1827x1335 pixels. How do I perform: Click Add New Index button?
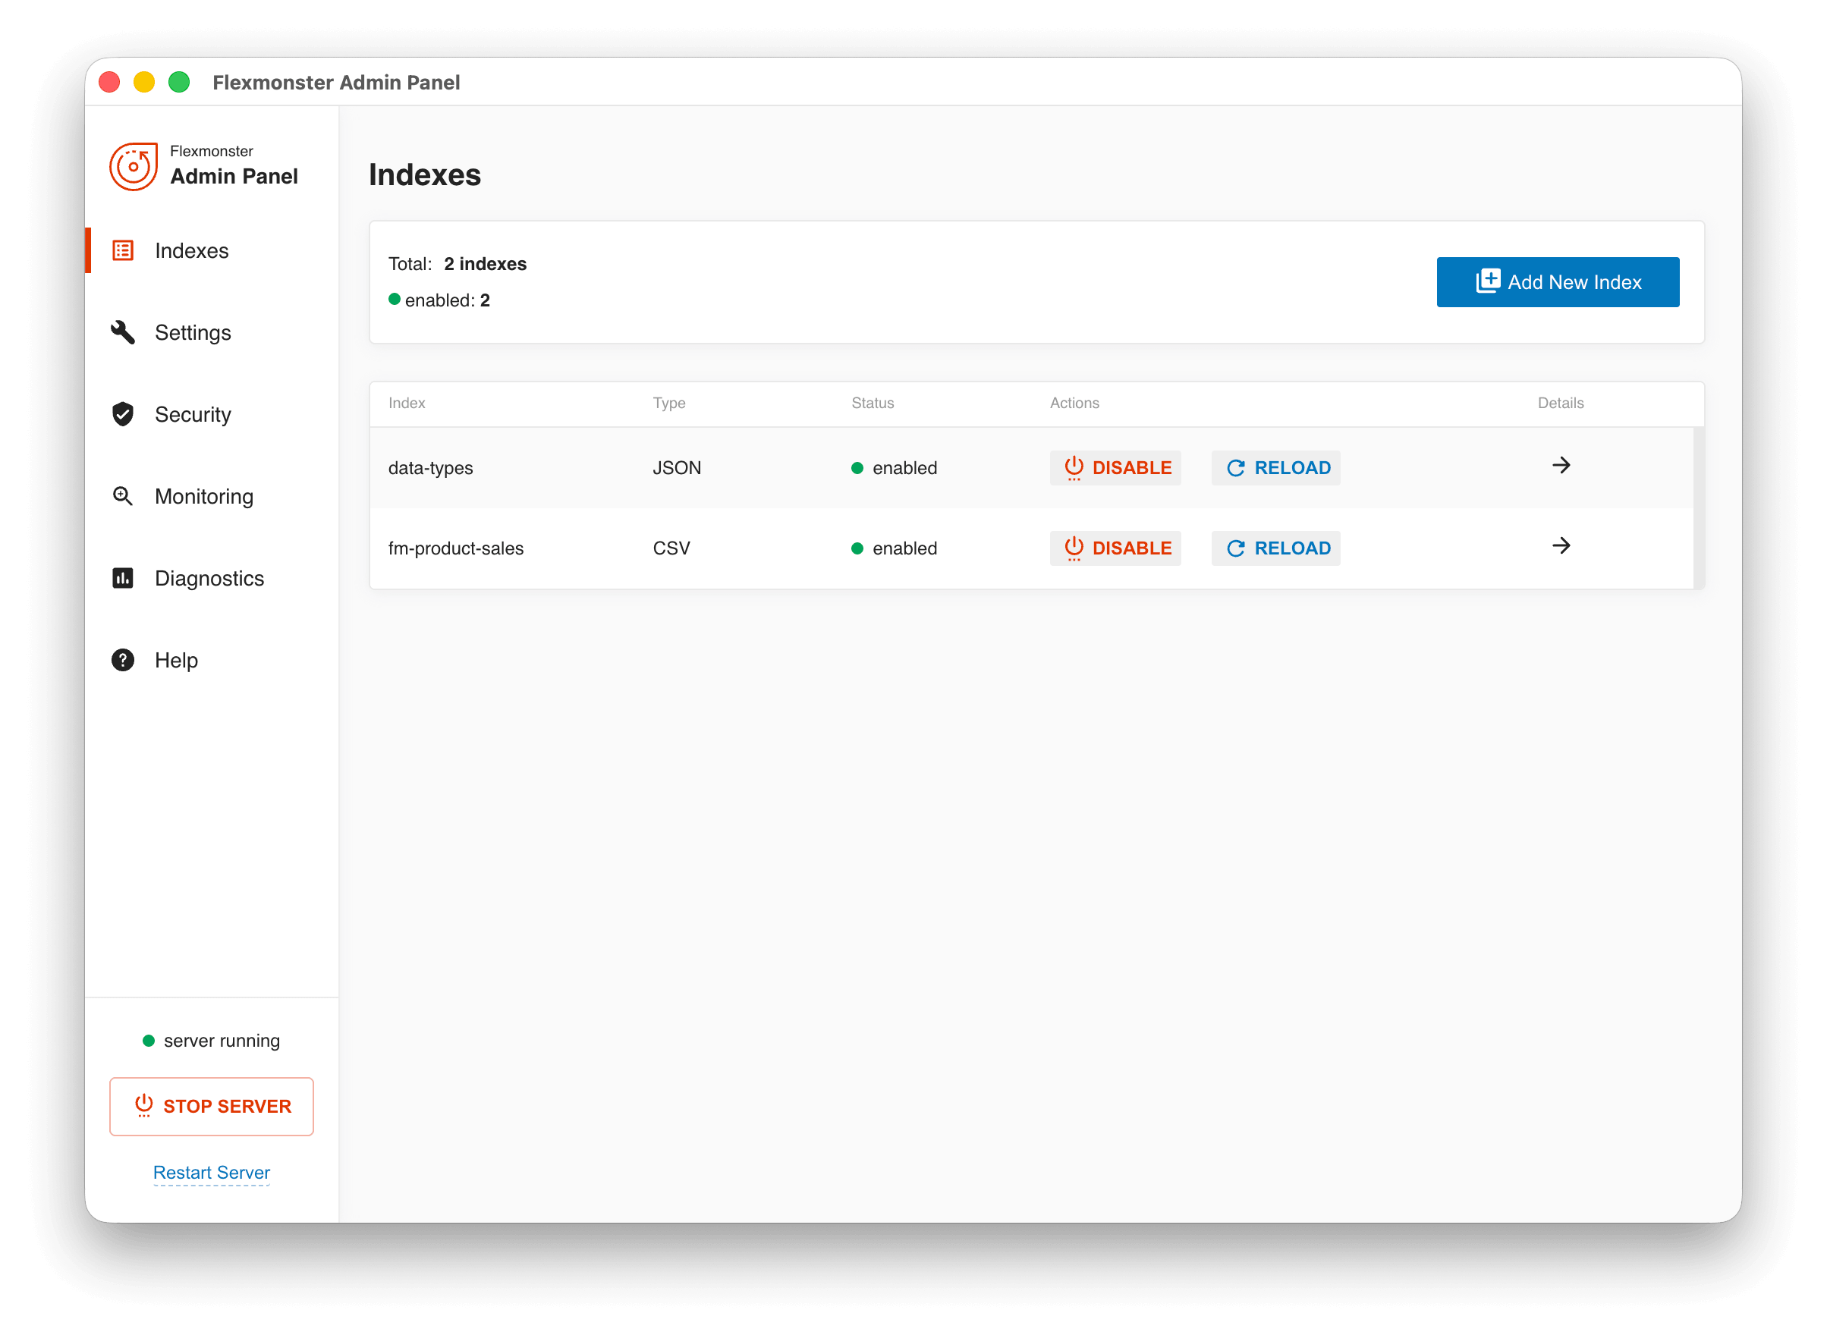(1558, 282)
